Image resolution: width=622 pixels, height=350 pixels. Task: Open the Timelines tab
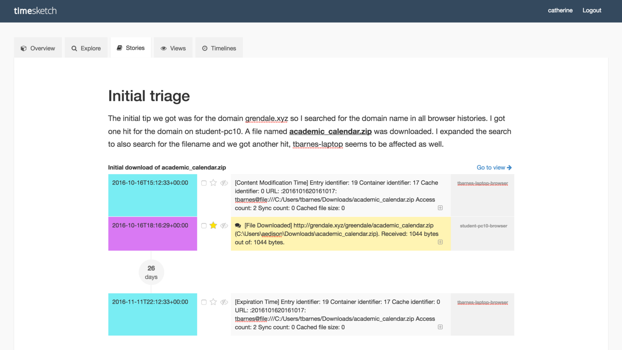pyautogui.click(x=219, y=48)
